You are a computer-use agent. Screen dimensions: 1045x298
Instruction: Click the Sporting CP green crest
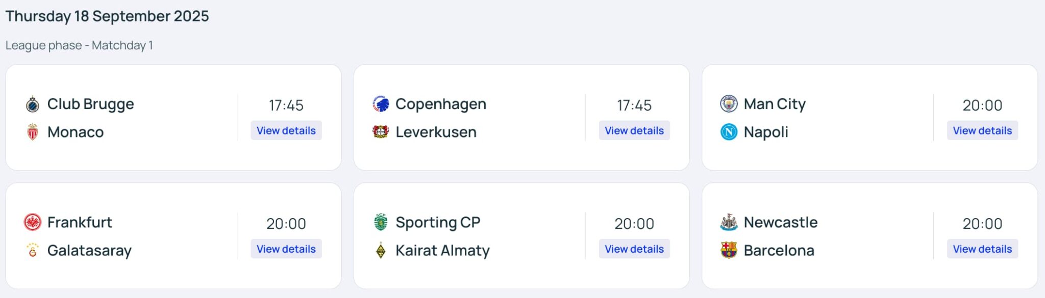coord(381,222)
